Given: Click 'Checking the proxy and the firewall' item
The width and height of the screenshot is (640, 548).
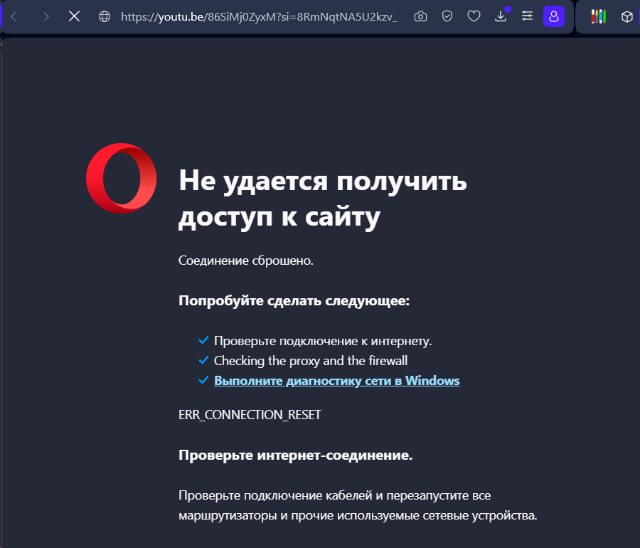Looking at the screenshot, I should click(311, 361).
